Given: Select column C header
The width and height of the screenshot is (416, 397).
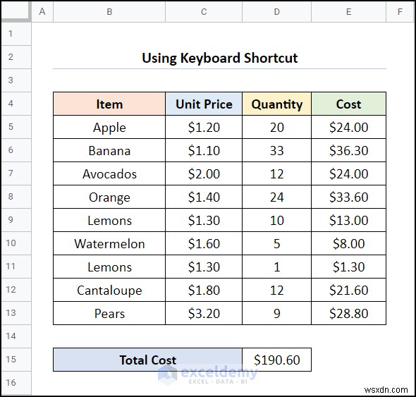Looking at the screenshot, I should (x=204, y=12).
